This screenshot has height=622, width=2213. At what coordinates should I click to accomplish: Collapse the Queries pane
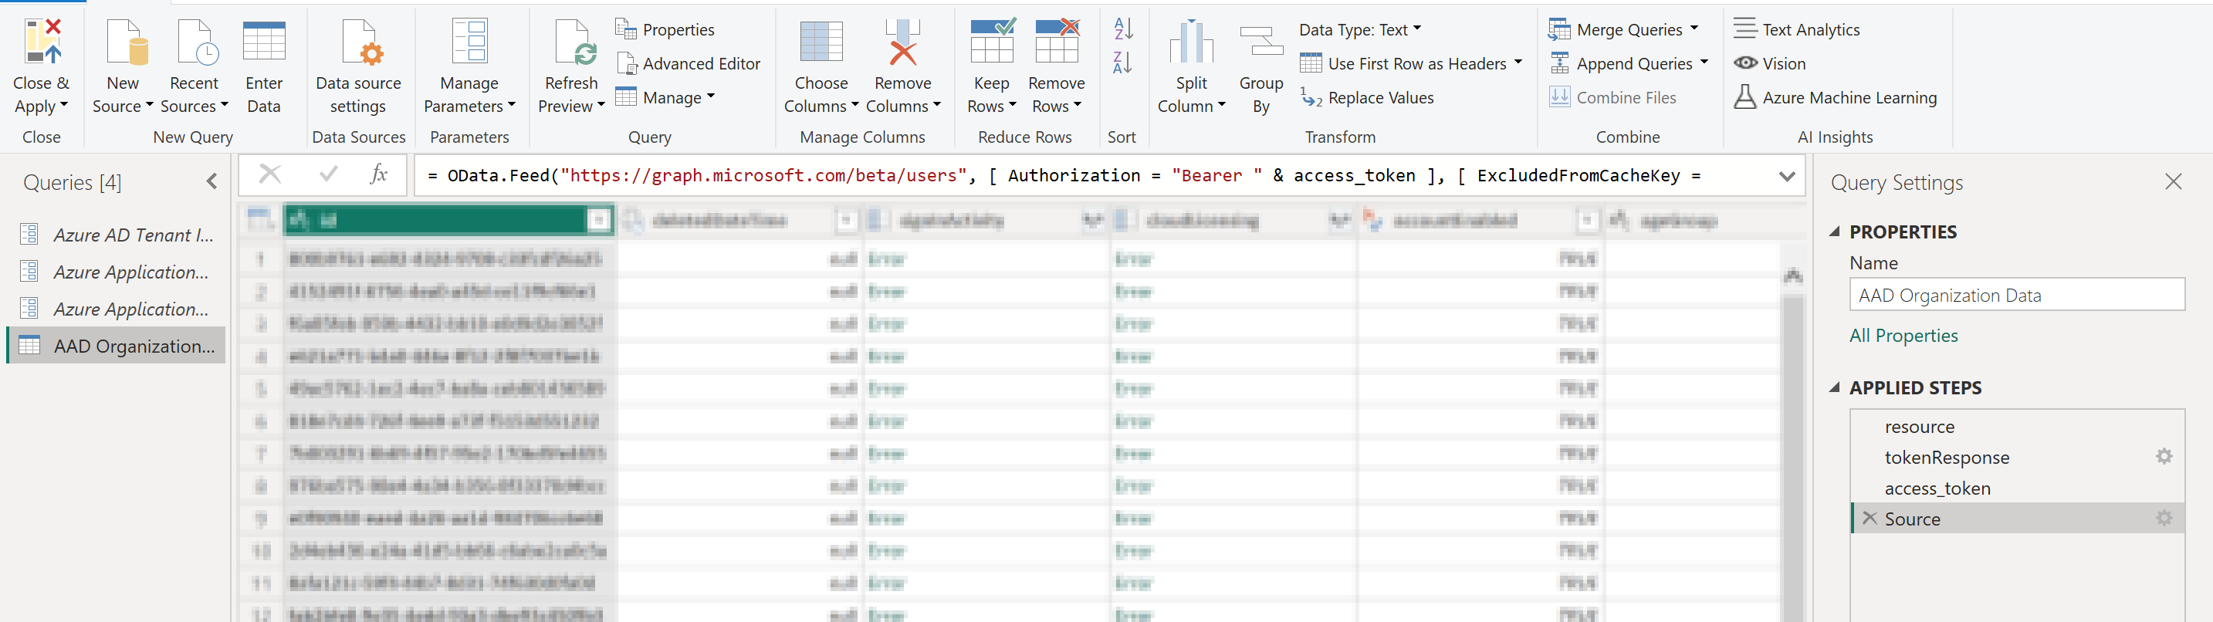pyautogui.click(x=211, y=182)
